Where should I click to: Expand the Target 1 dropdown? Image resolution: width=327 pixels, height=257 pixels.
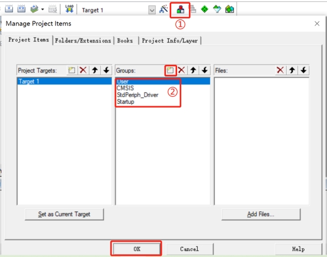(152, 10)
